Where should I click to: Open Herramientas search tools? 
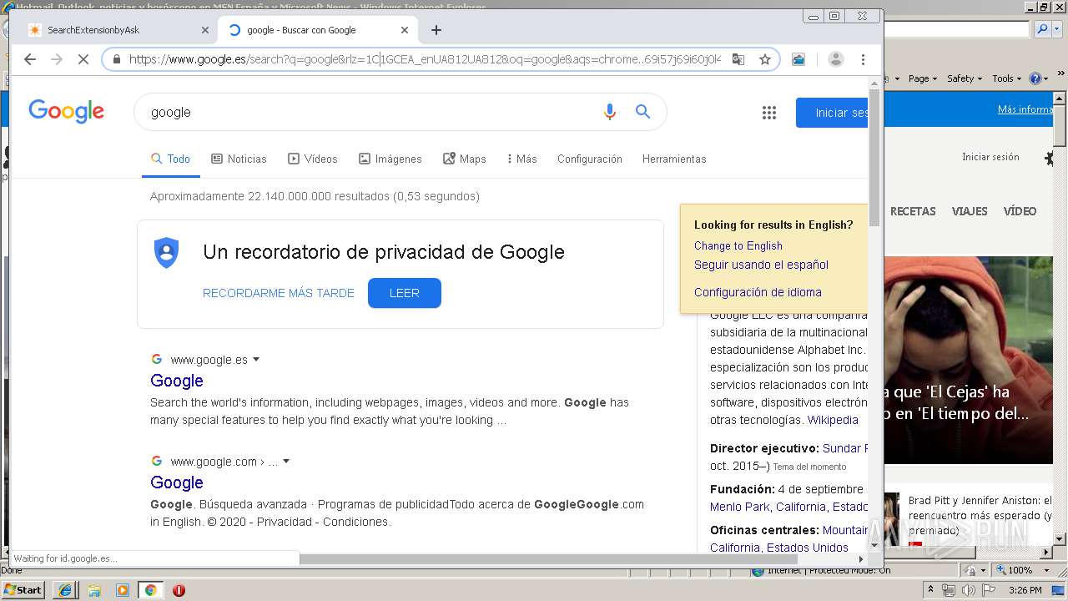pos(674,159)
